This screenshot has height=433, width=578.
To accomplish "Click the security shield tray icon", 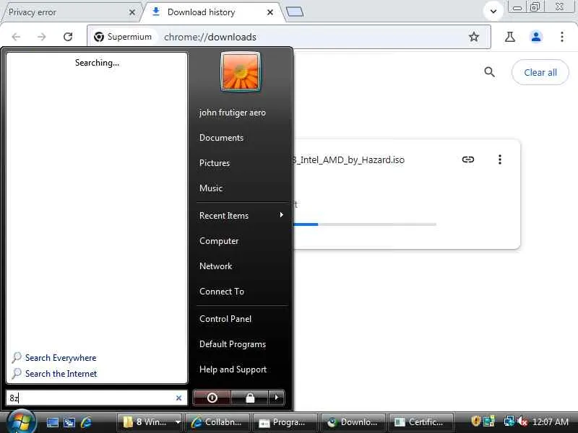I will click(475, 421).
